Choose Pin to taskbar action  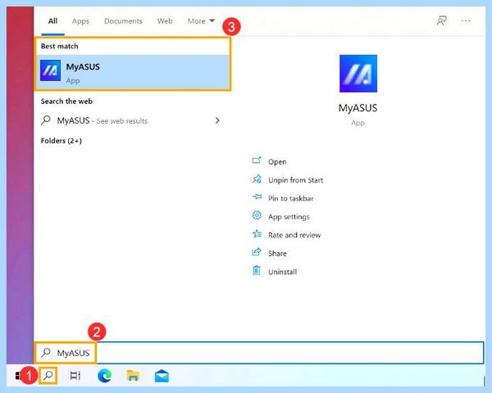pyautogui.click(x=290, y=198)
